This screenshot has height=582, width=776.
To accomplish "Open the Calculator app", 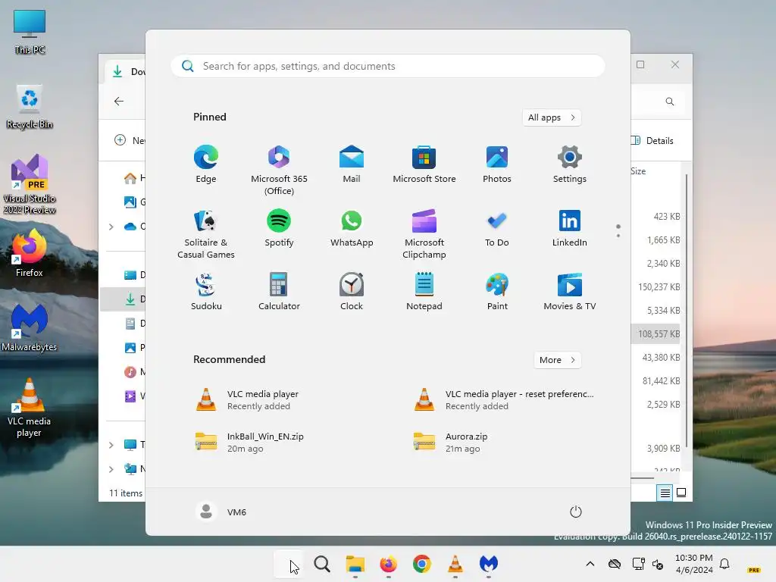I will coord(279,292).
